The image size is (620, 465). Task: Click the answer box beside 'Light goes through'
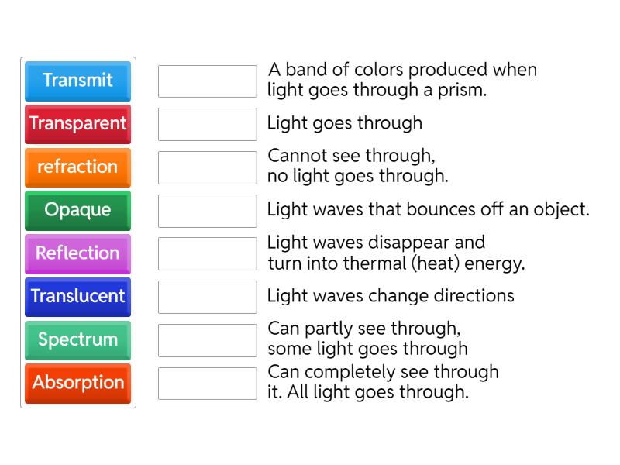(207, 123)
